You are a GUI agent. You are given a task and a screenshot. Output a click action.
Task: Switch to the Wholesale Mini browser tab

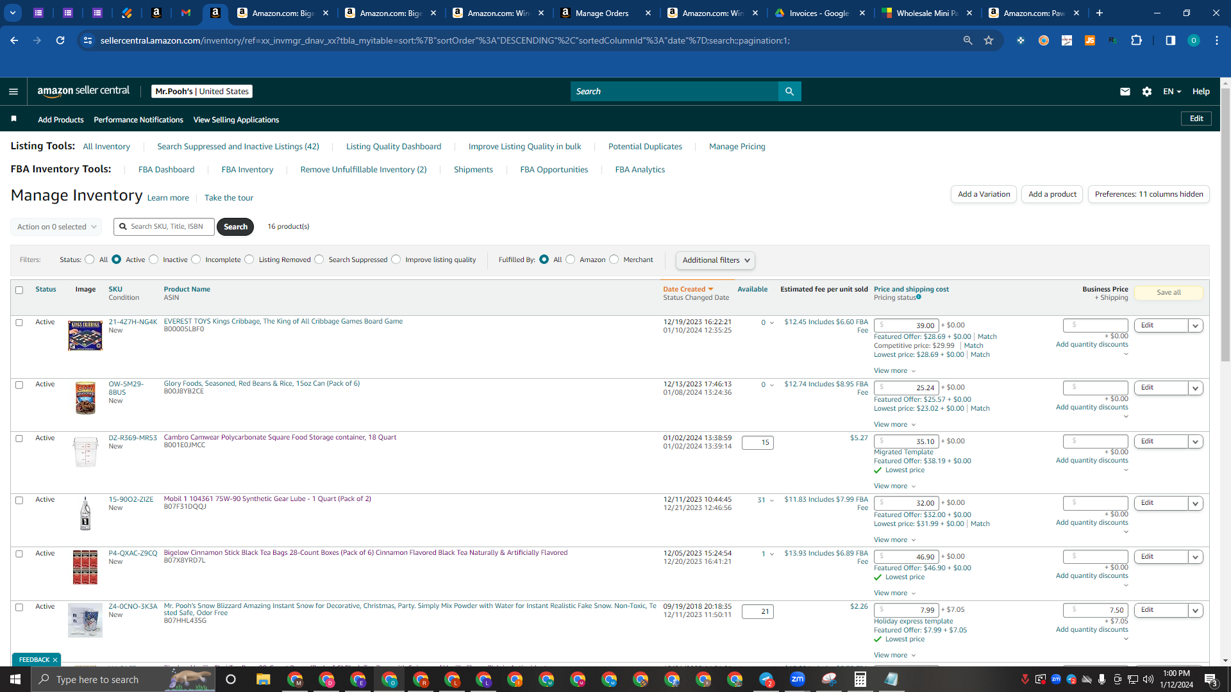click(928, 13)
